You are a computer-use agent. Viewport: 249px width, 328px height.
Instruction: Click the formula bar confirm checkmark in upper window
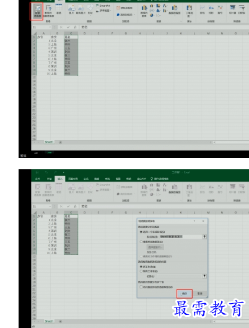pos(68,27)
